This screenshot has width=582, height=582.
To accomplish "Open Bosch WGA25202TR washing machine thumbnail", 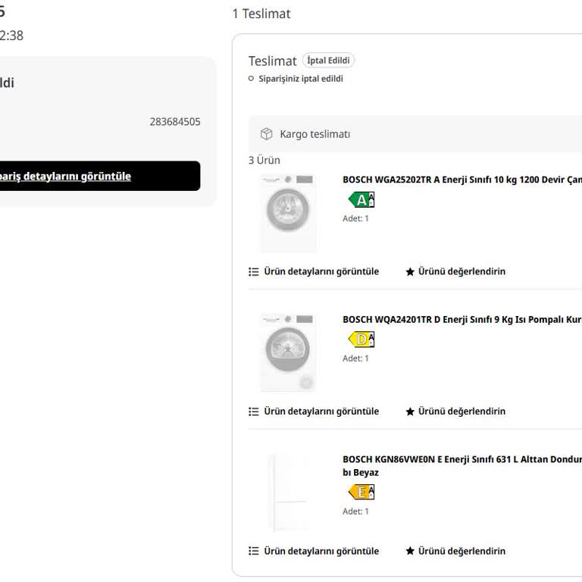I will click(288, 212).
